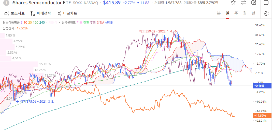This screenshot has height=130, width=272.
Task: Click the SOXX ticker symbol
Action: [x=78, y=3]
